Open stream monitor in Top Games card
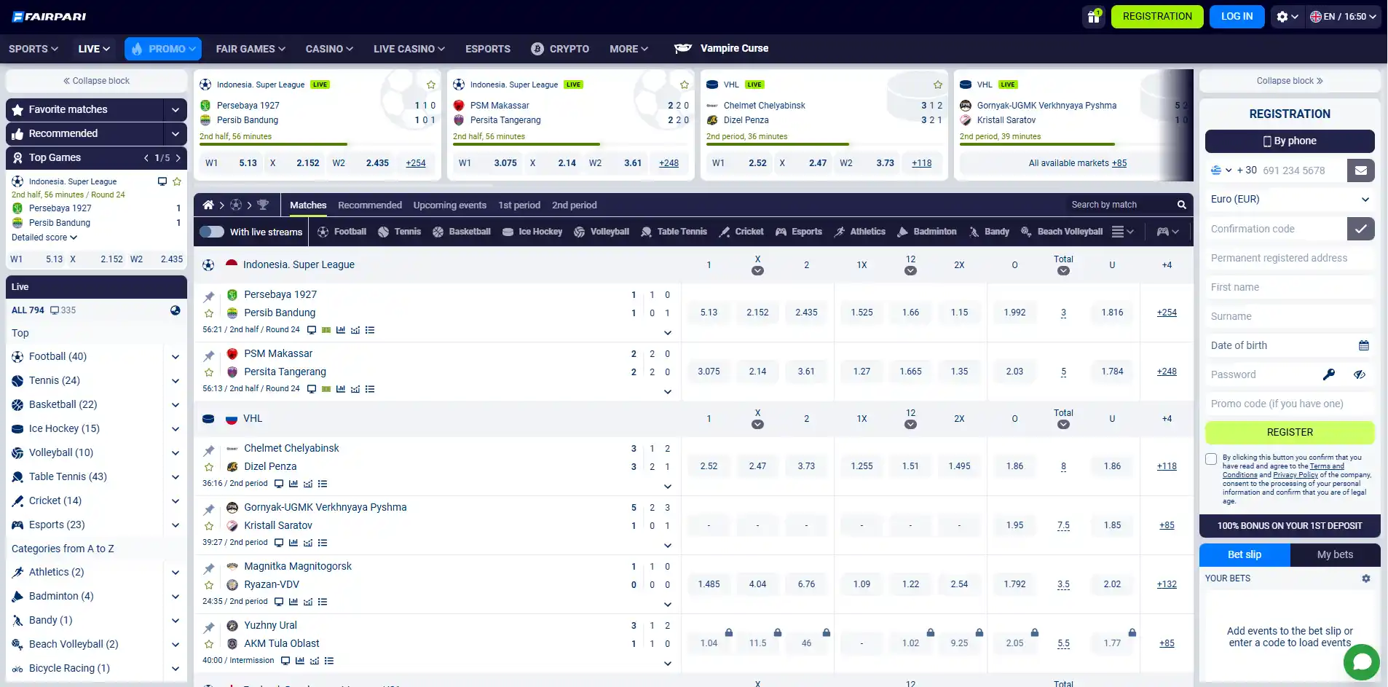The height and width of the screenshot is (687, 1388). tap(162, 181)
